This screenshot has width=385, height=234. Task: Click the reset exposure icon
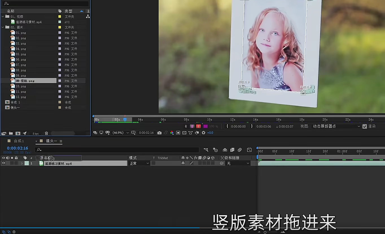pos(204,133)
